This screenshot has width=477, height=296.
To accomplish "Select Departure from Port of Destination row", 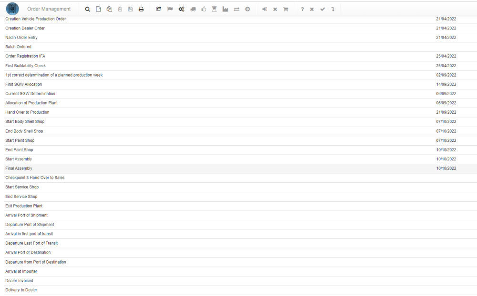I will pos(240,262).
